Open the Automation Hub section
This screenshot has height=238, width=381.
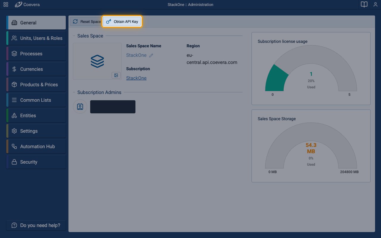(x=36, y=146)
